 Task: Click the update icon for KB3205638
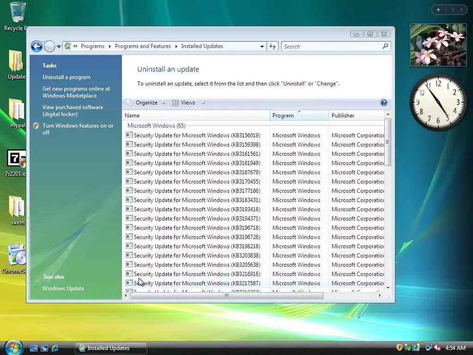click(x=129, y=264)
